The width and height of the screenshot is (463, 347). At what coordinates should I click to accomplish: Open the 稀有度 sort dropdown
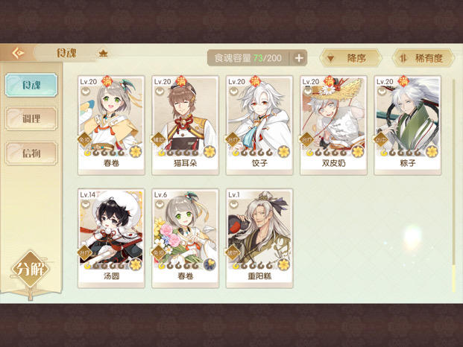click(x=423, y=58)
